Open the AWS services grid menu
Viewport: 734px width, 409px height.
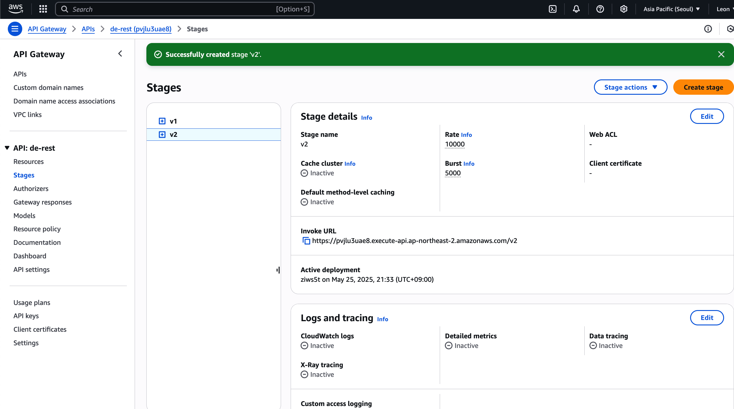click(43, 9)
